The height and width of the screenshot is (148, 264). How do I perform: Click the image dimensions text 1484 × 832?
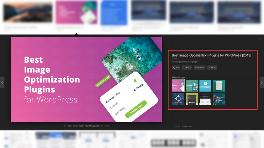pyautogui.click(x=67, y=126)
